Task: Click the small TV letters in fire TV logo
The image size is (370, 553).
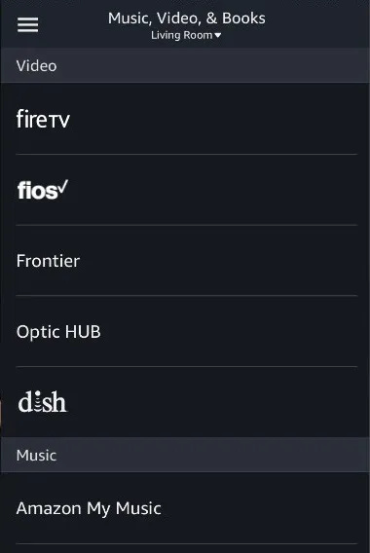Action: pyautogui.click(x=58, y=122)
